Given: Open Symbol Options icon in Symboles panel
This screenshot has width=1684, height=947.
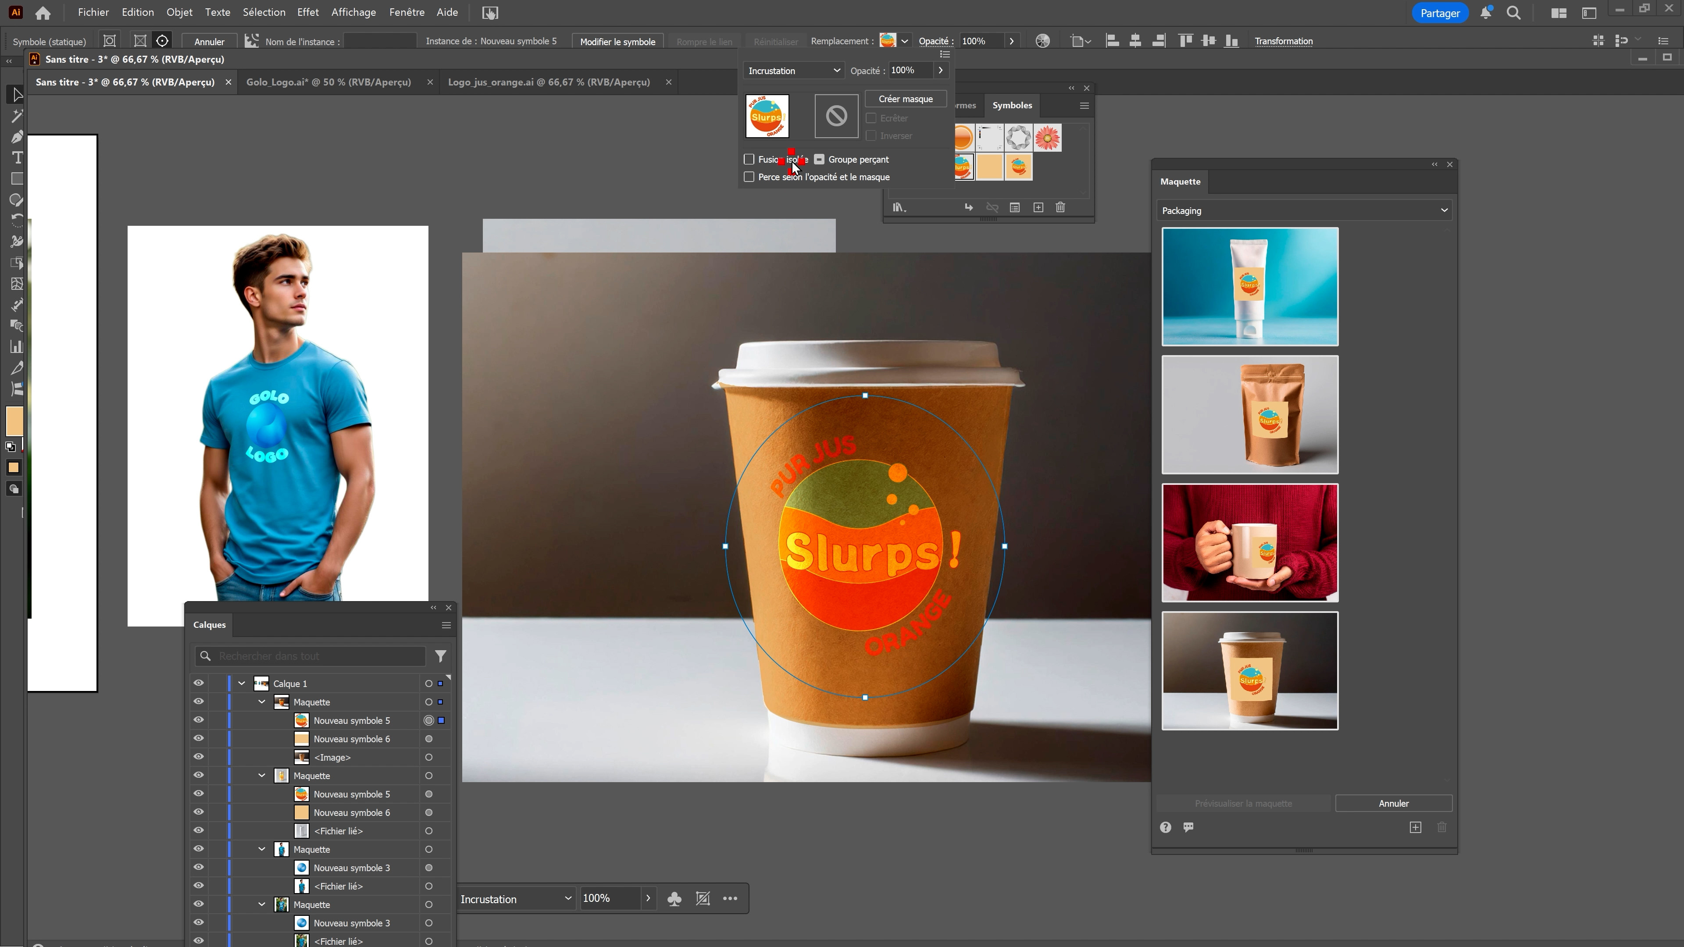Looking at the screenshot, I should tap(1015, 207).
